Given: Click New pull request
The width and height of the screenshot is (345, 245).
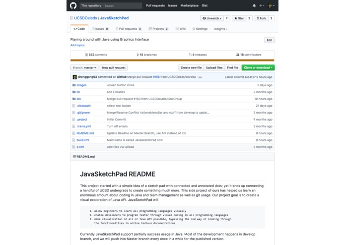Looking at the screenshot, I should [114, 67].
